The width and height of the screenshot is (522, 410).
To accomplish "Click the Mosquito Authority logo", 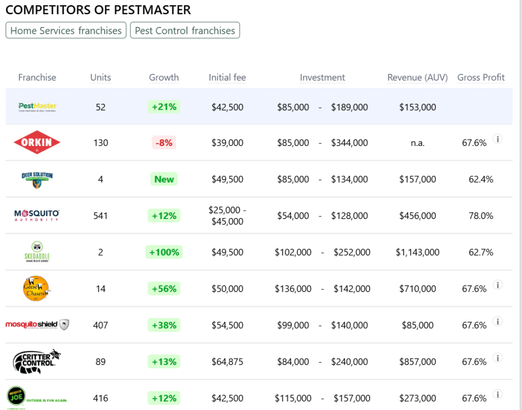I will pos(37,215).
